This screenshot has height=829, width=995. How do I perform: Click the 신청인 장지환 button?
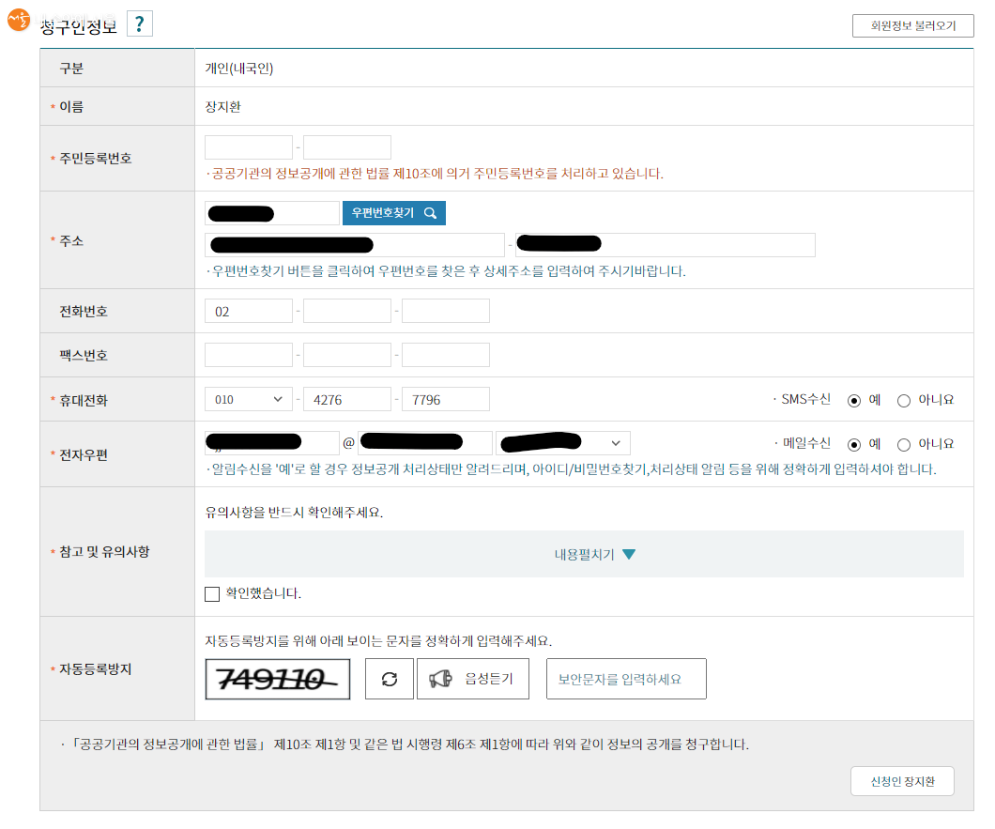tap(902, 781)
